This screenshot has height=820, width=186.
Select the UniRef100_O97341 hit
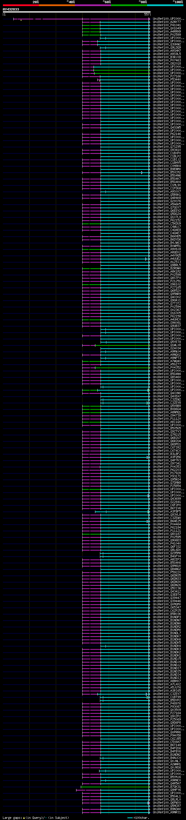point(167,463)
